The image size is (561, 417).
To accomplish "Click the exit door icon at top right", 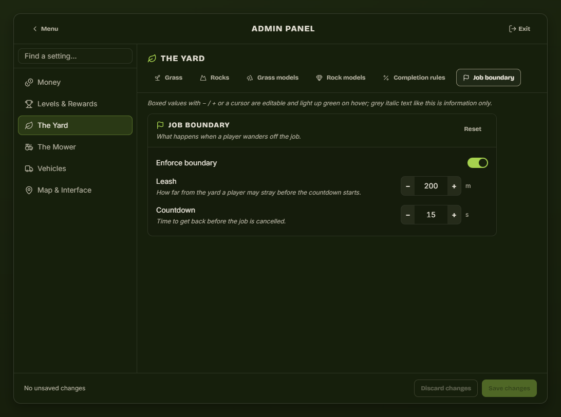I will [x=512, y=29].
